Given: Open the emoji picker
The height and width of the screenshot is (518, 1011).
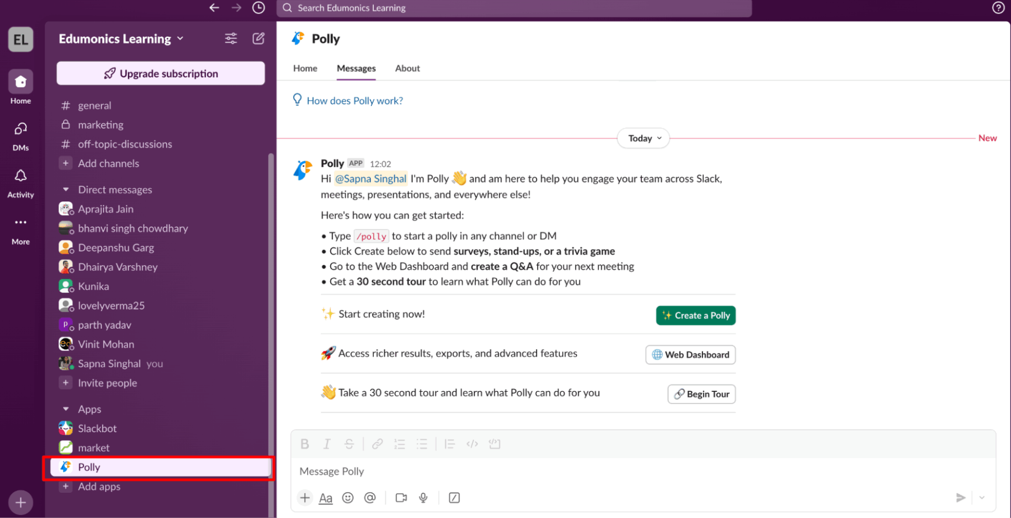Looking at the screenshot, I should 348,497.
